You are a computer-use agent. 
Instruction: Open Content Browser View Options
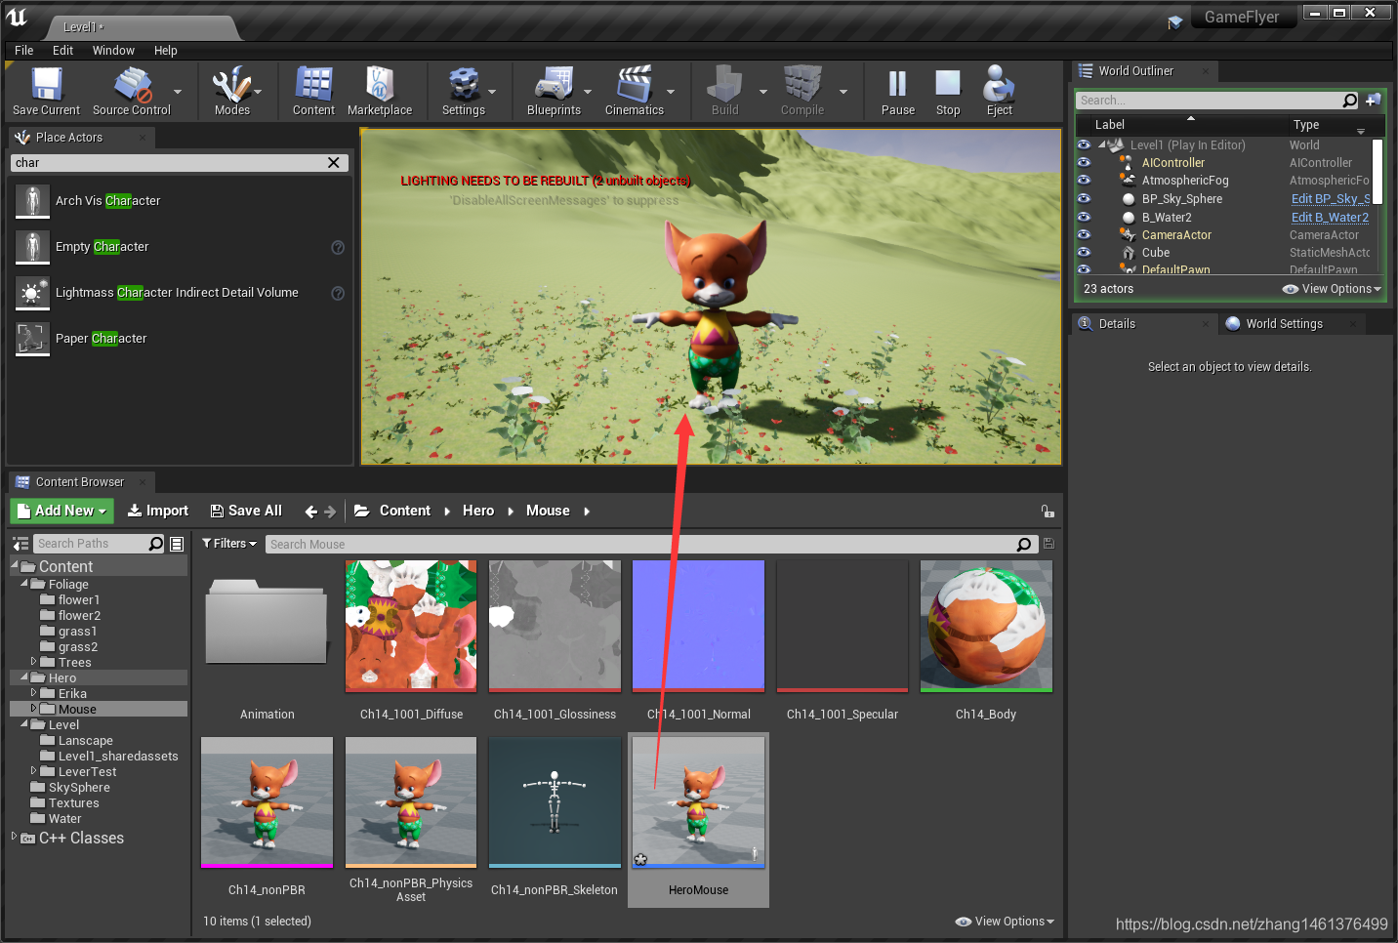(1005, 922)
